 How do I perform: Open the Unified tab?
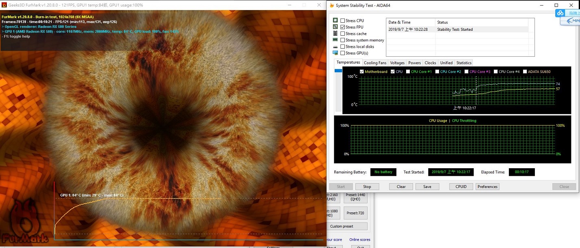tap(446, 63)
